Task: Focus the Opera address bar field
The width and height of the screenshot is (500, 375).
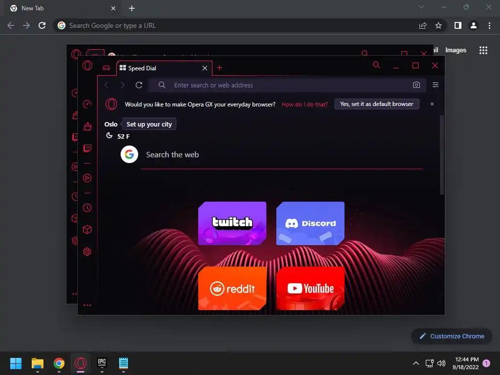Action: click(287, 85)
